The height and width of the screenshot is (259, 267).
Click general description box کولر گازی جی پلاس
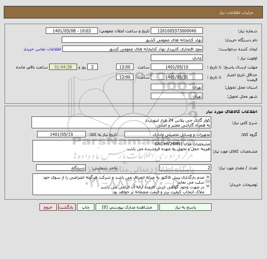pyautogui.click(x=121, y=123)
